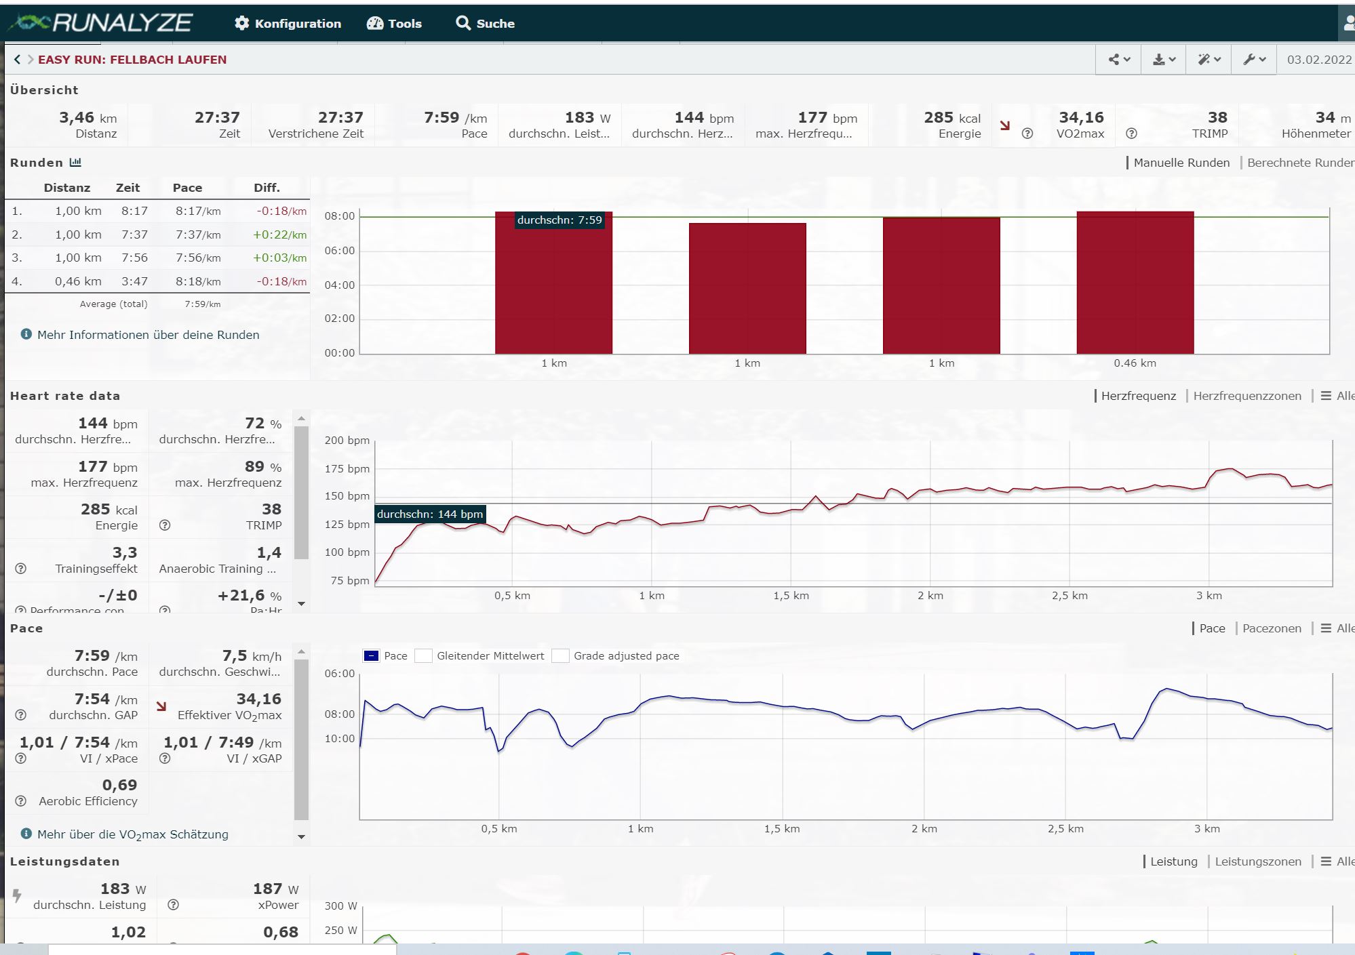1355x955 pixels.
Task: Click help icon beside Trainingseffekt
Action: pyautogui.click(x=21, y=569)
